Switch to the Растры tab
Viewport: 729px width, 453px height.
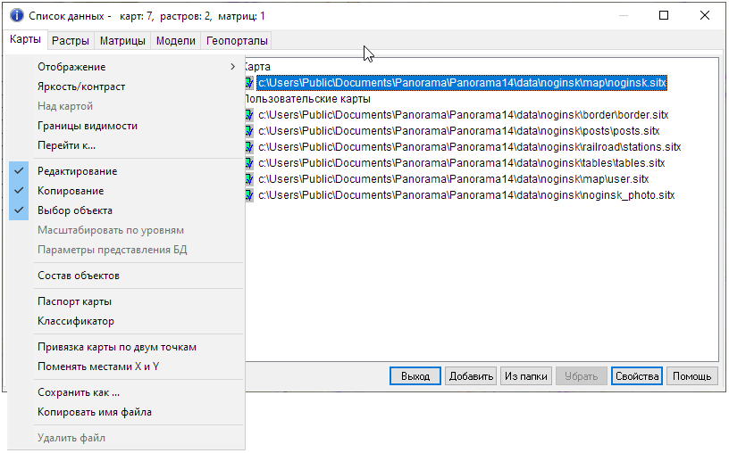70,41
